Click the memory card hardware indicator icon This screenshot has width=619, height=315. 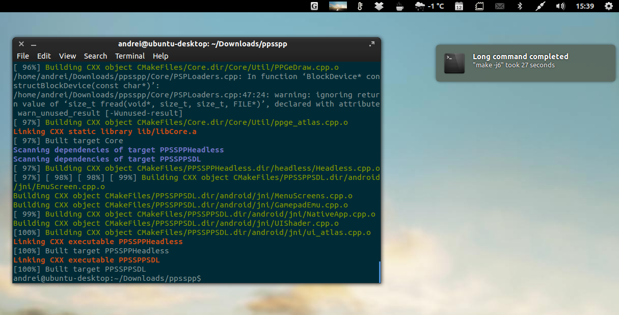point(479,6)
